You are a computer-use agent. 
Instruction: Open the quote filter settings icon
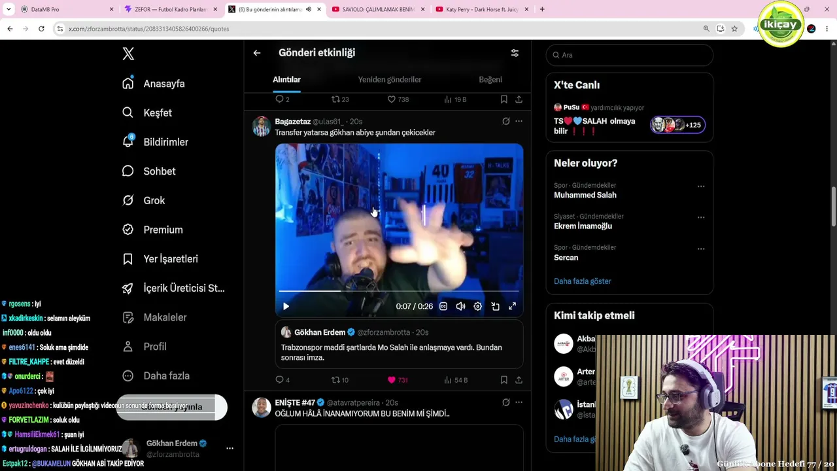pyautogui.click(x=515, y=53)
